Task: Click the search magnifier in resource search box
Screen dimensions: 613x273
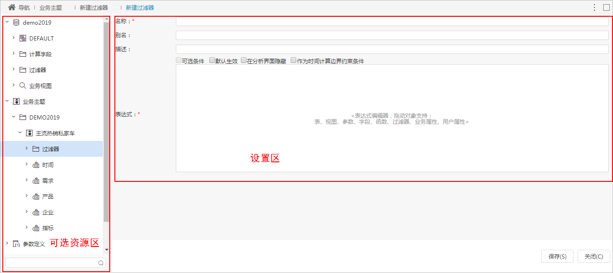Action: tap(100, 263)
